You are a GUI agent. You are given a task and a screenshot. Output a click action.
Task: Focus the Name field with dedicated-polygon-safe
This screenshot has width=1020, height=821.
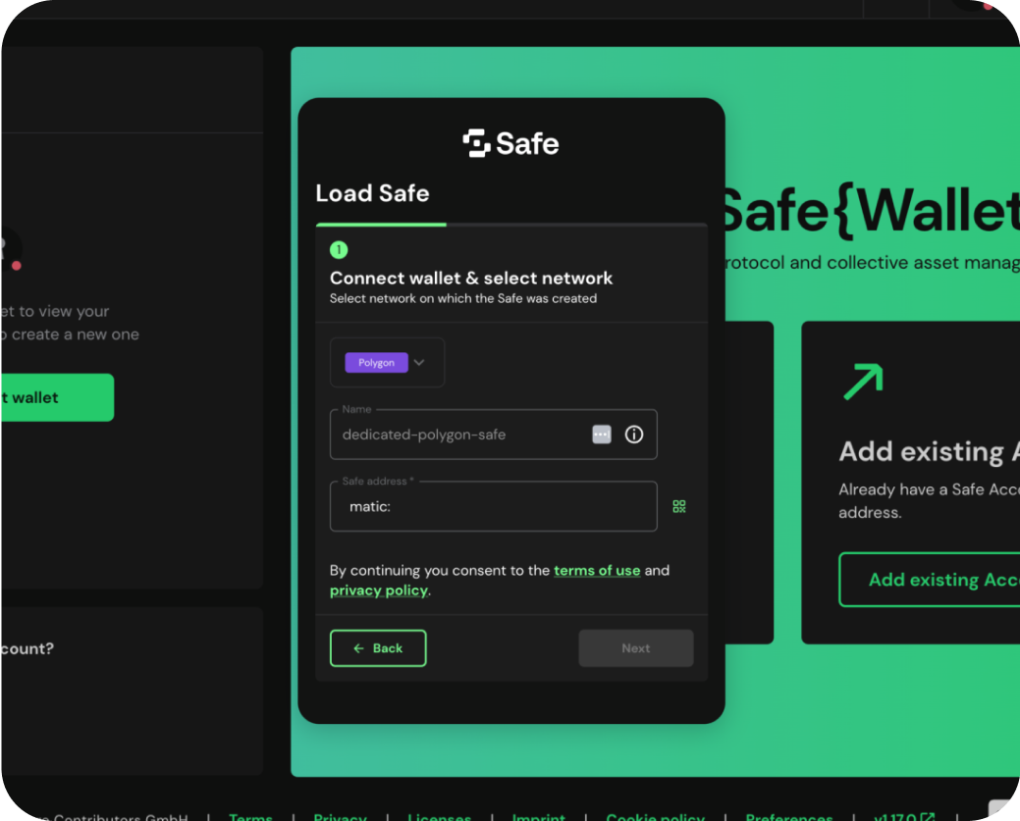click(x=493, y=435)
